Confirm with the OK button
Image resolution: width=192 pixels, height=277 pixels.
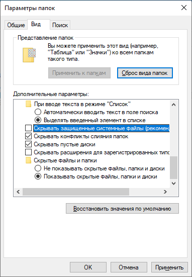(x=88, y=267)
